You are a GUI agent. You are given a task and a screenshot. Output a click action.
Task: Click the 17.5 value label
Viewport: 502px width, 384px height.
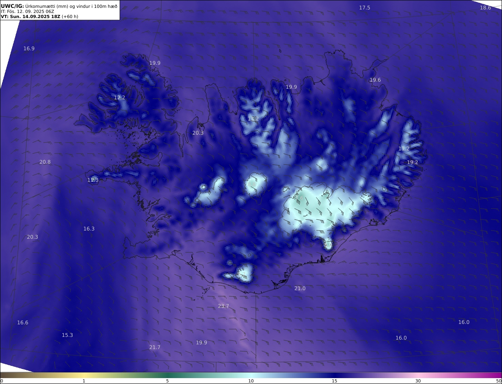(x=365, y=7)
